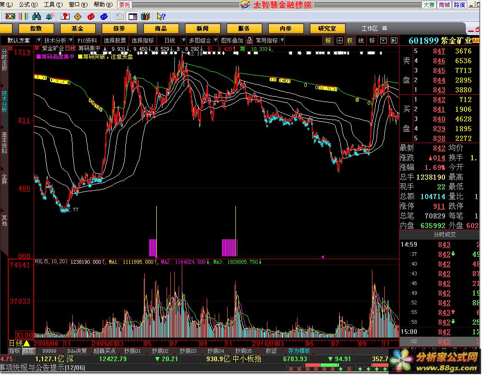Click the window collapse box icon
Screen dimensions: 482x375
[383, 40]
